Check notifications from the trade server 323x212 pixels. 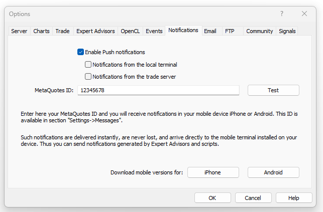coord(88,77)
